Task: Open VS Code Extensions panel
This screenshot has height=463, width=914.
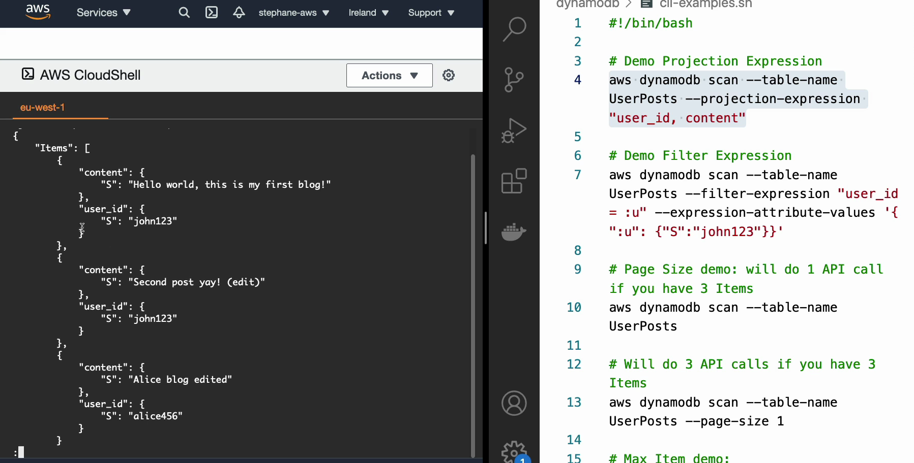Action: (x=514, y=181)
